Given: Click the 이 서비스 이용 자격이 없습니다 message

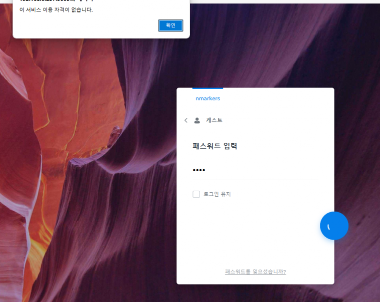Looking at the screenshot, I should coord(56,10).
